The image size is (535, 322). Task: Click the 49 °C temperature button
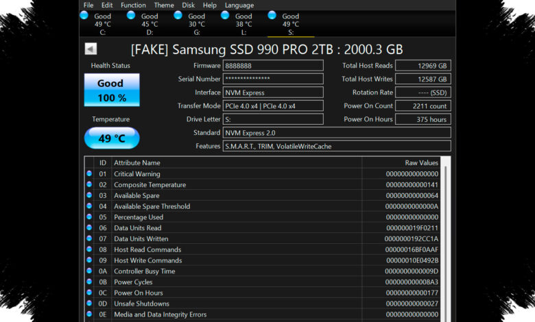pos(112,138)
